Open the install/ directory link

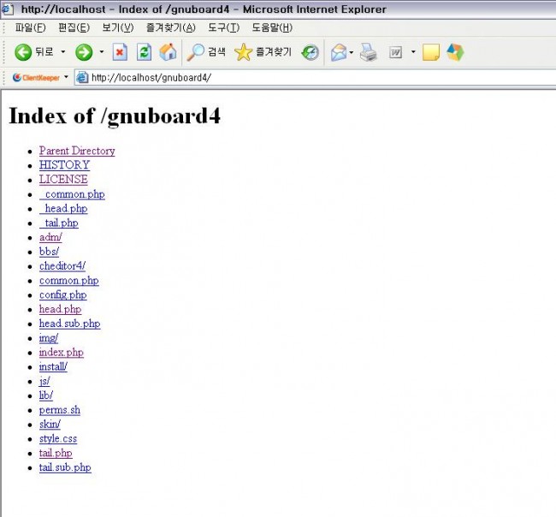coord(53,366)
